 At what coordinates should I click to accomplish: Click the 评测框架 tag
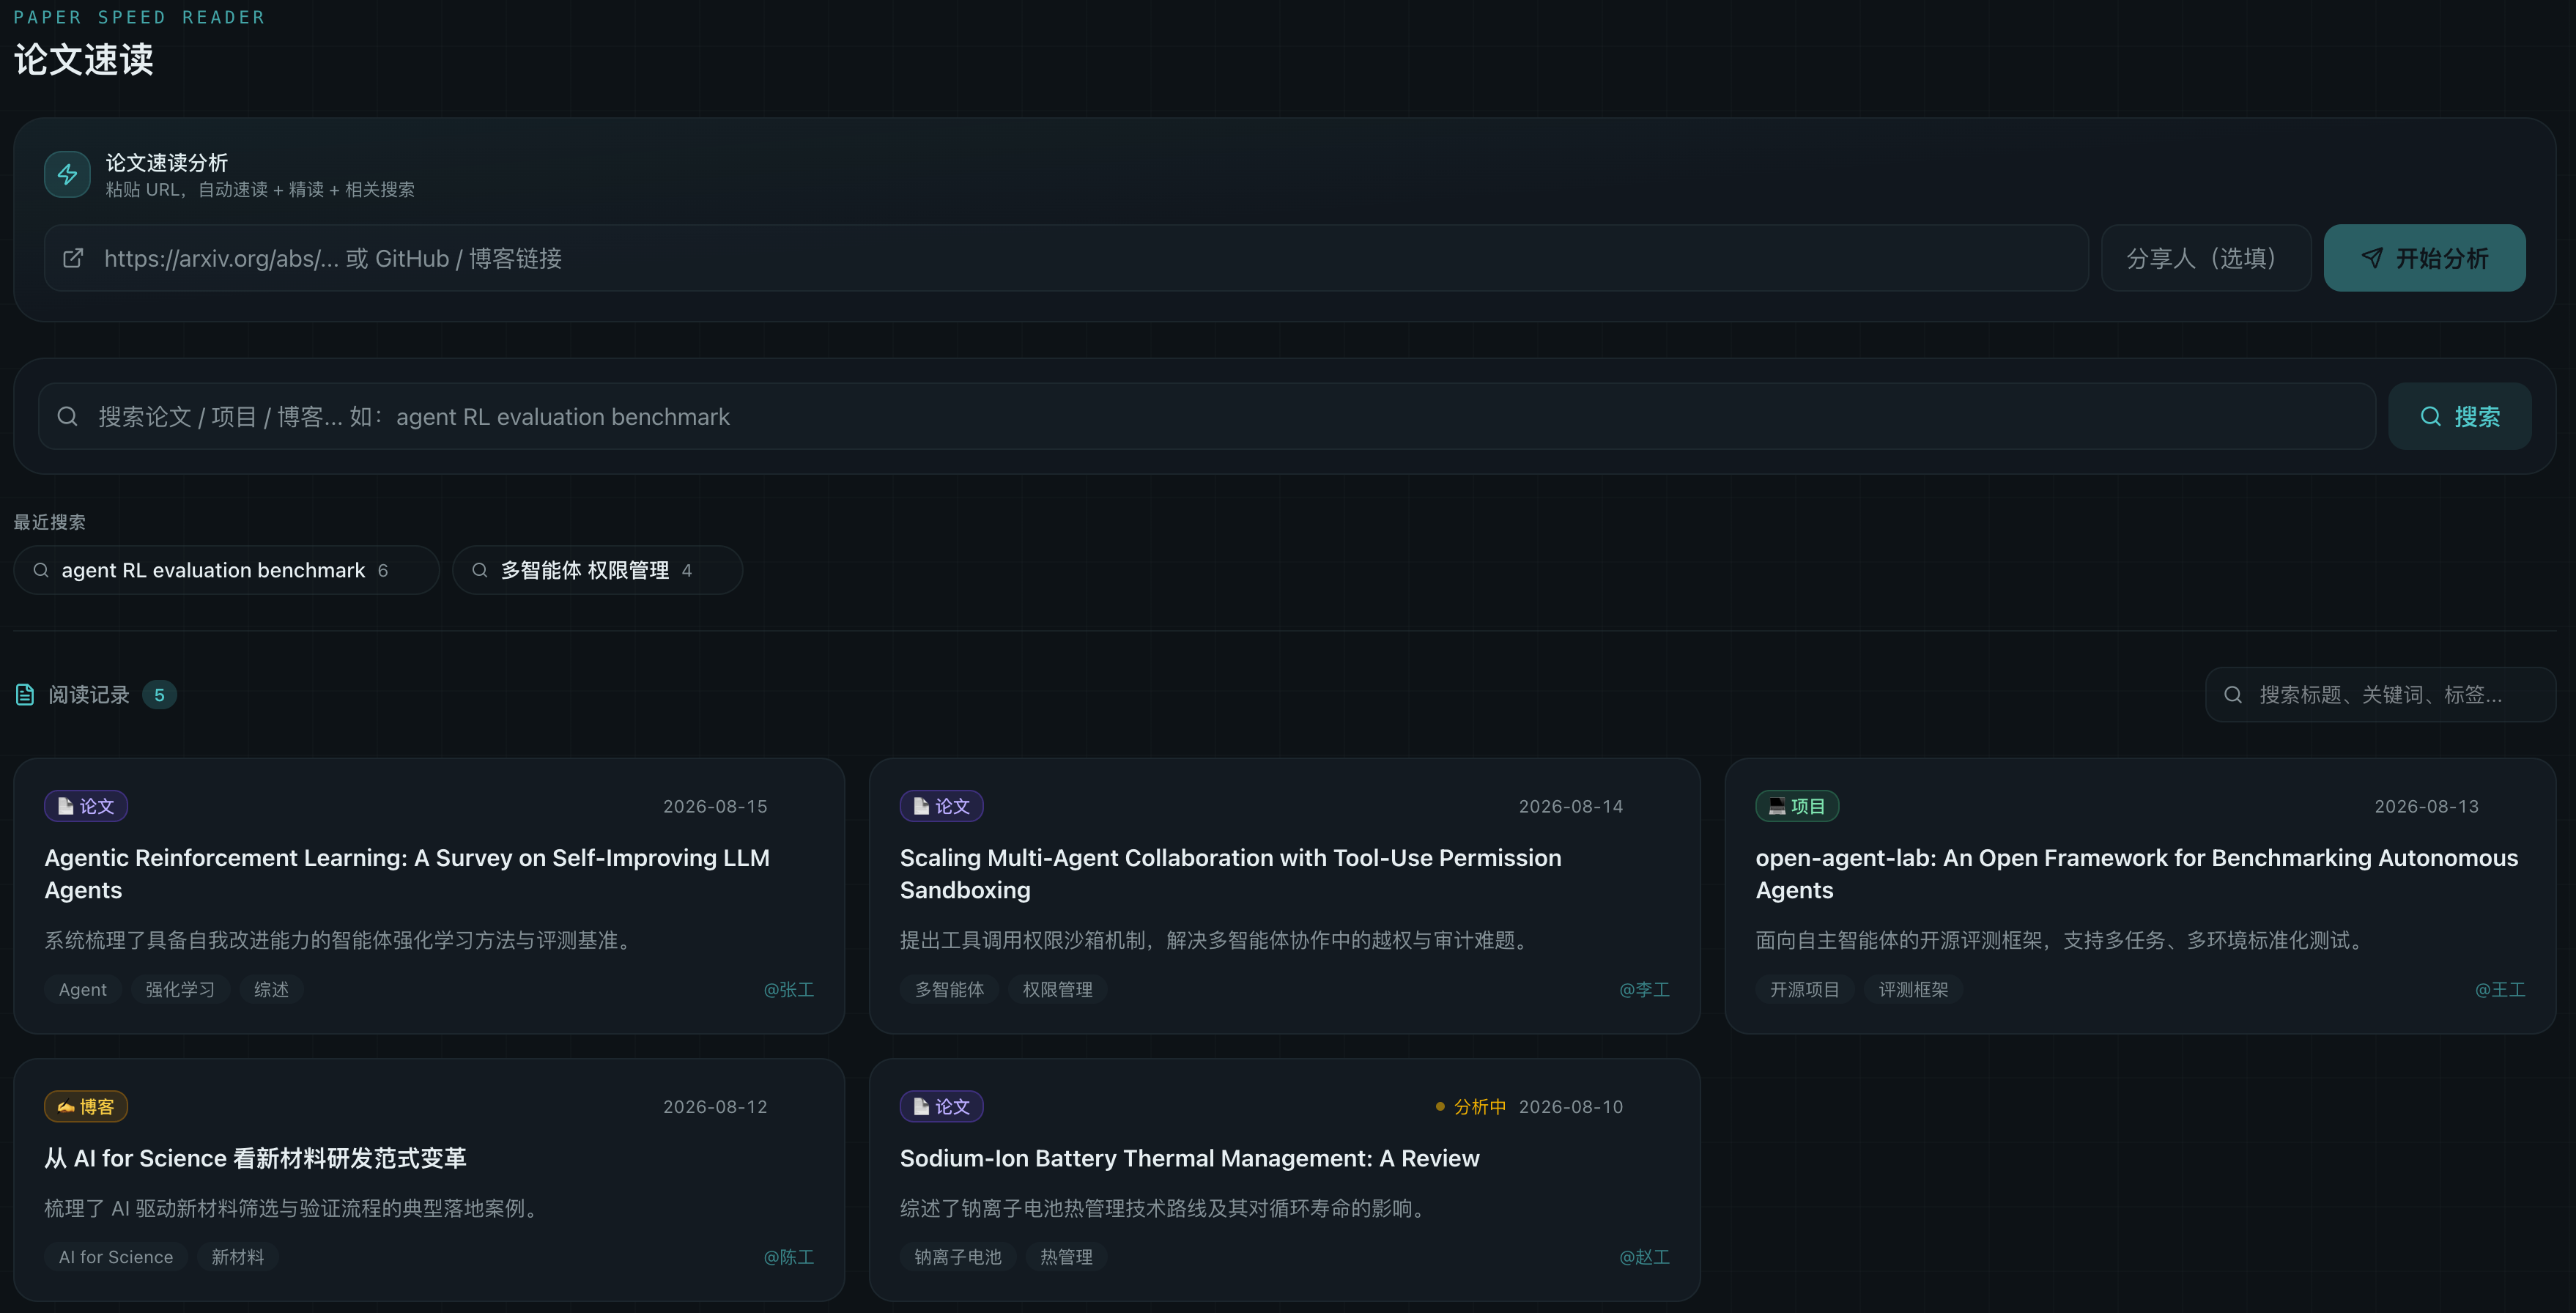pos(1913,989)
